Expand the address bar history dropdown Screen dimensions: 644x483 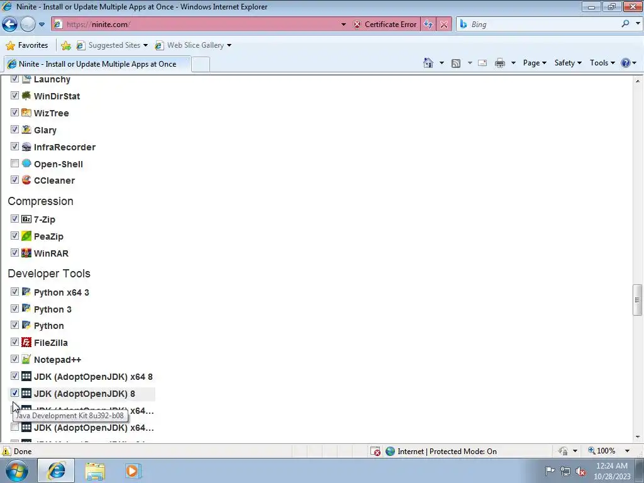click(x=343, y=25)
